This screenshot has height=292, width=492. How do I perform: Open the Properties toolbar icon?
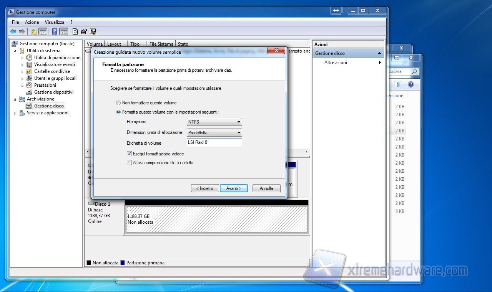pyautogui.click(x=84, y=32)
